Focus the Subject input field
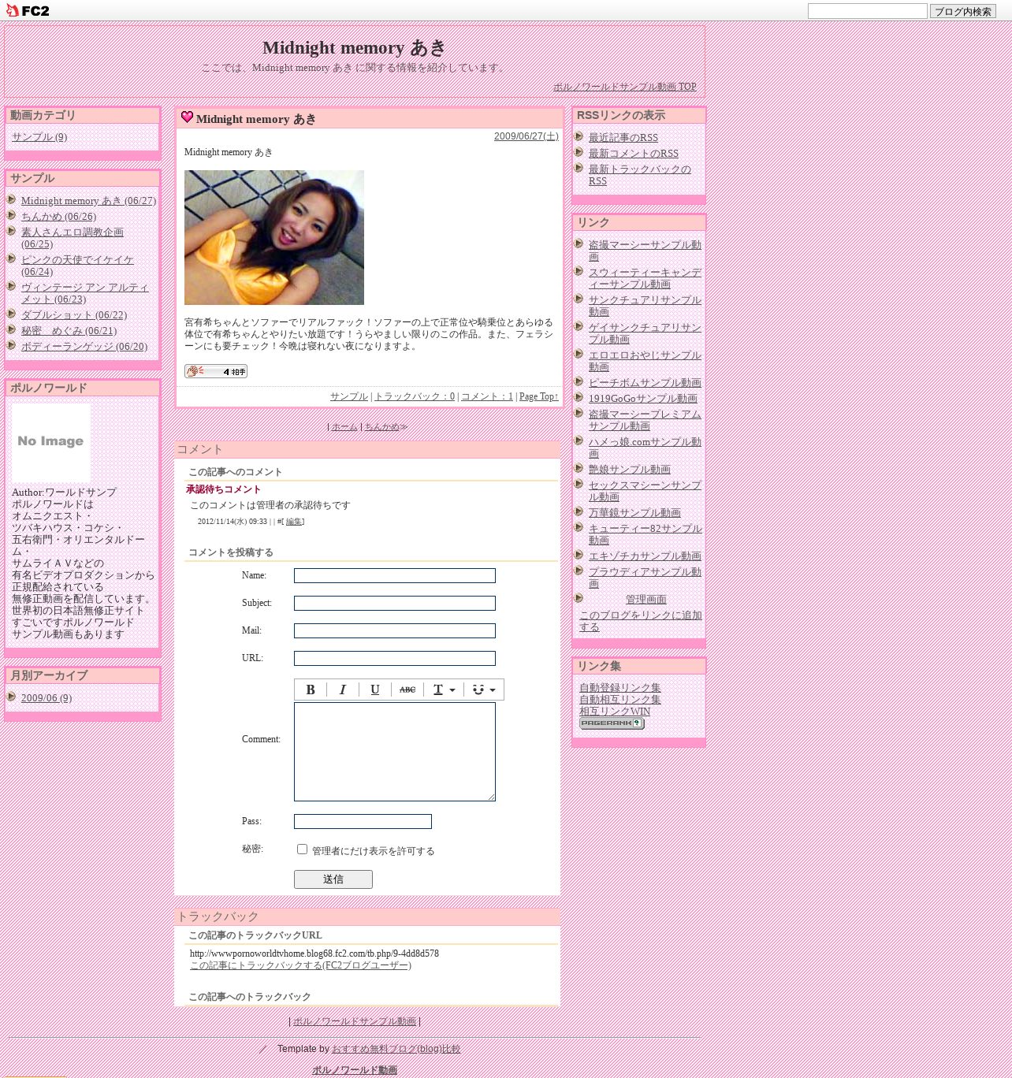Viewport: 1012px width, 1078px height. (395, 603)
